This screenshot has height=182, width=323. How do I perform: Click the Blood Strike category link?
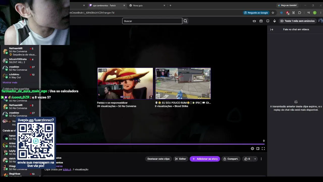(x=181, y=106)
